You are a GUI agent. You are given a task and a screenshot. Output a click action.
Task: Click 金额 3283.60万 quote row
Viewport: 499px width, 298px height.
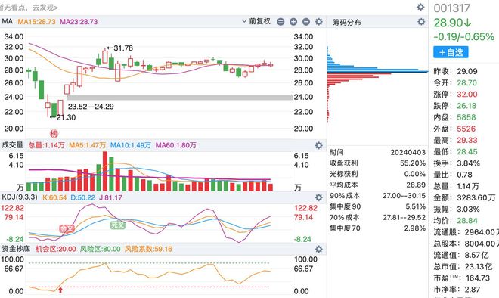tap(465, 197)
